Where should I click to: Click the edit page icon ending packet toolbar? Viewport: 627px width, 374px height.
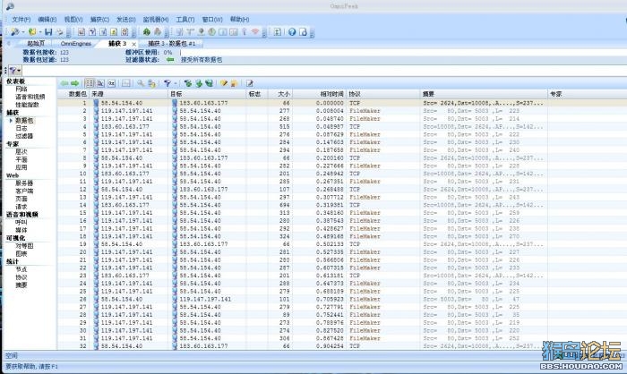coord(250,83)
